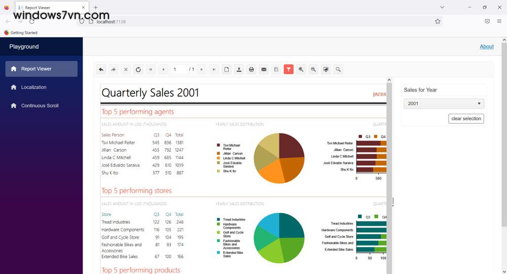Viewport: 507px width, 274px height.
Task: Zoom out of the report
Action: (313, 69)
